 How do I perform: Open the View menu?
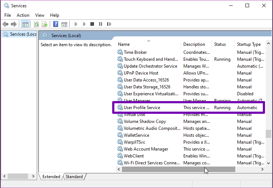click(40, 15)
